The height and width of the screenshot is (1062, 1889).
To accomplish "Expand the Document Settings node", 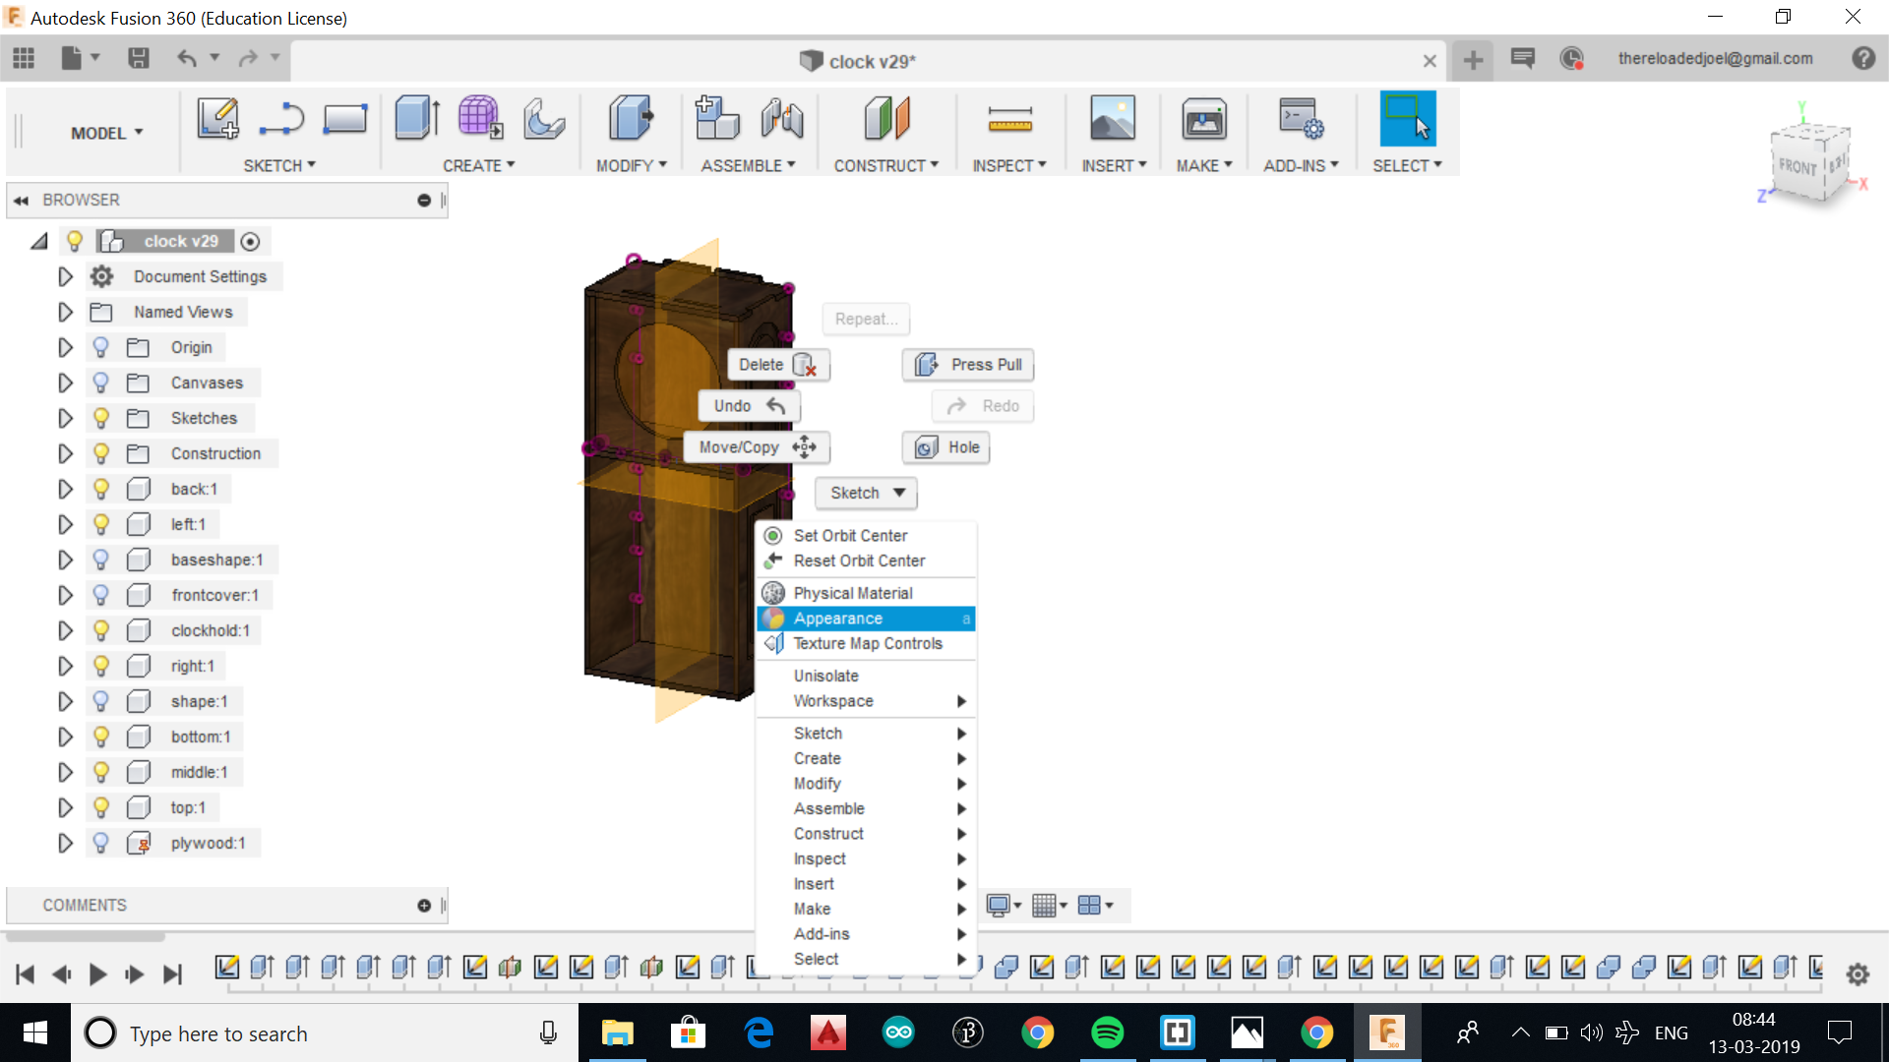I will (65, 276).
